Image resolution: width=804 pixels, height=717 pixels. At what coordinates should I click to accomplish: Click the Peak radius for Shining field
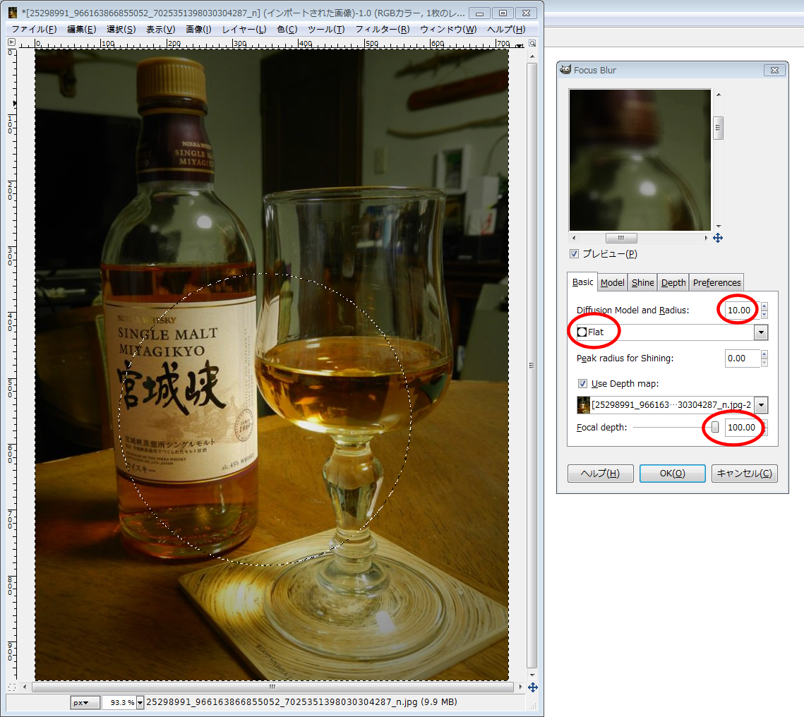point(741,358)
